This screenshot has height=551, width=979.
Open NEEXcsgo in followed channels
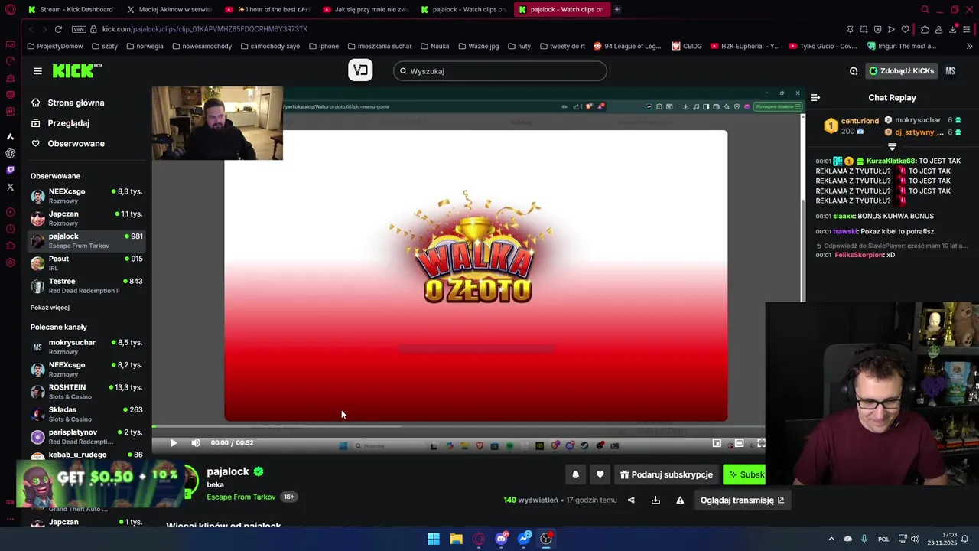click(86, 196)
